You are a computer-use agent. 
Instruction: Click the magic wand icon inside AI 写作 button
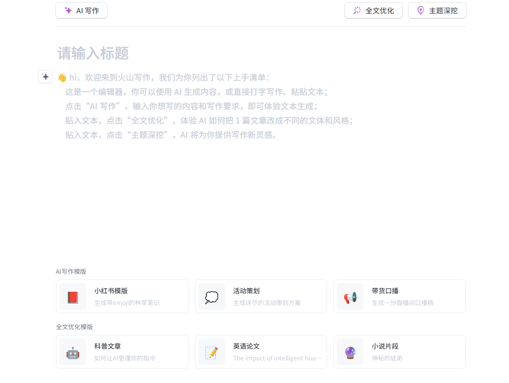click(x=67, y=10)
